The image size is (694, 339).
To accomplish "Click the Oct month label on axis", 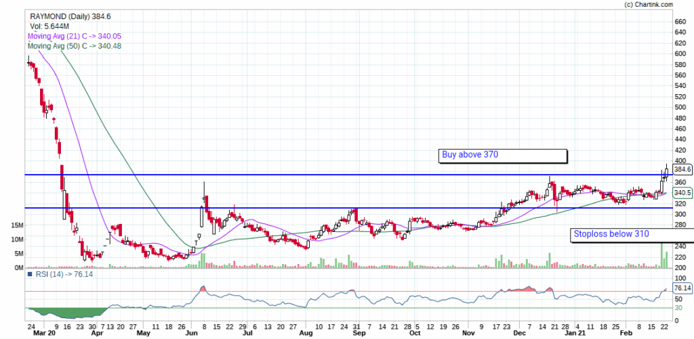I will click(415, 334).
